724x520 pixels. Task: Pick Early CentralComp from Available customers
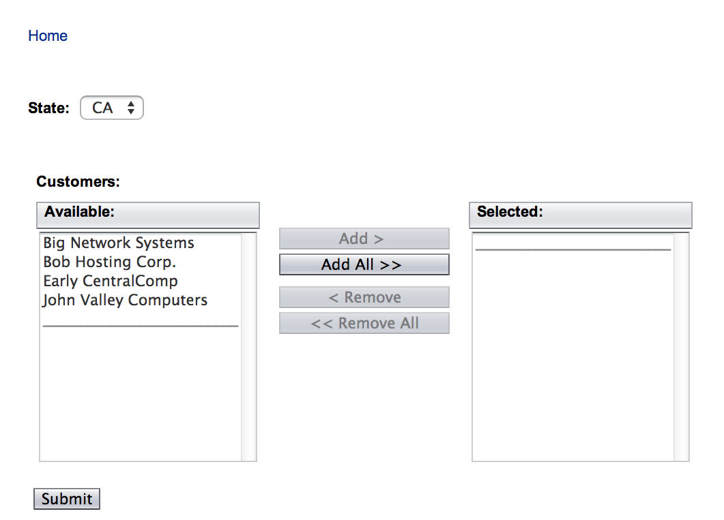click(x=111, y=281)
